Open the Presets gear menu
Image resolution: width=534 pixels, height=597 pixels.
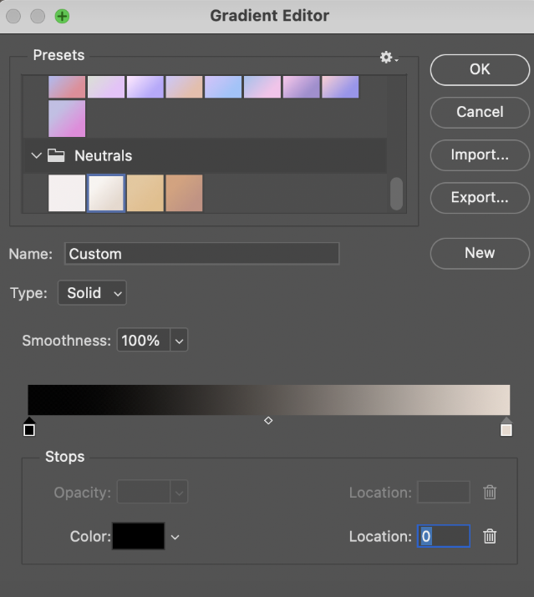tap(389, 58)
